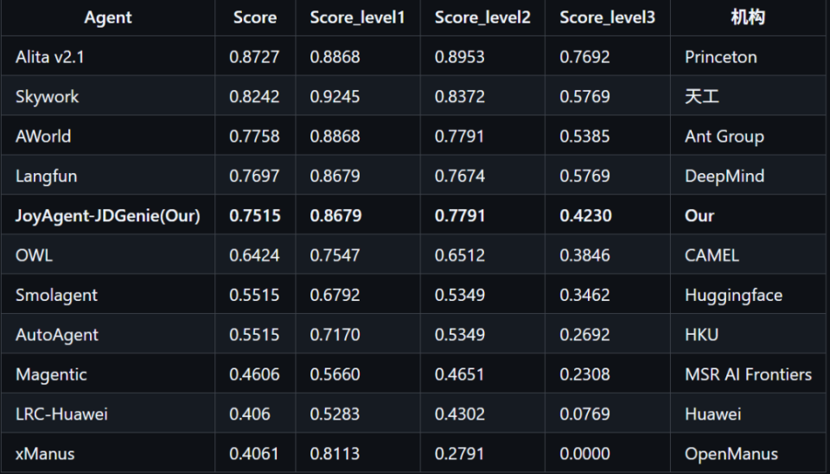Image resolution: width=830 pixels, height=474 pixels.
Task: Click LRC-Huawei's level1 score 0.5283
Action: (x=335, y=414)
